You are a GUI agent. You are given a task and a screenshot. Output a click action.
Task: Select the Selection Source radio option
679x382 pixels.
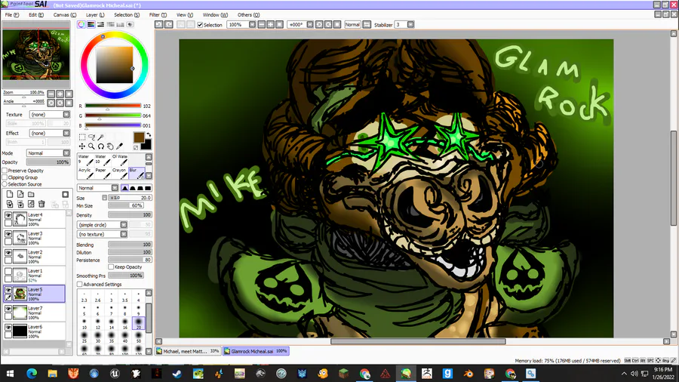(x=5, y=184)
